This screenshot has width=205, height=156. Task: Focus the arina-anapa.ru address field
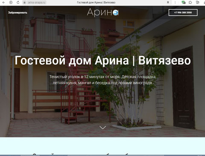click(36, 3)
